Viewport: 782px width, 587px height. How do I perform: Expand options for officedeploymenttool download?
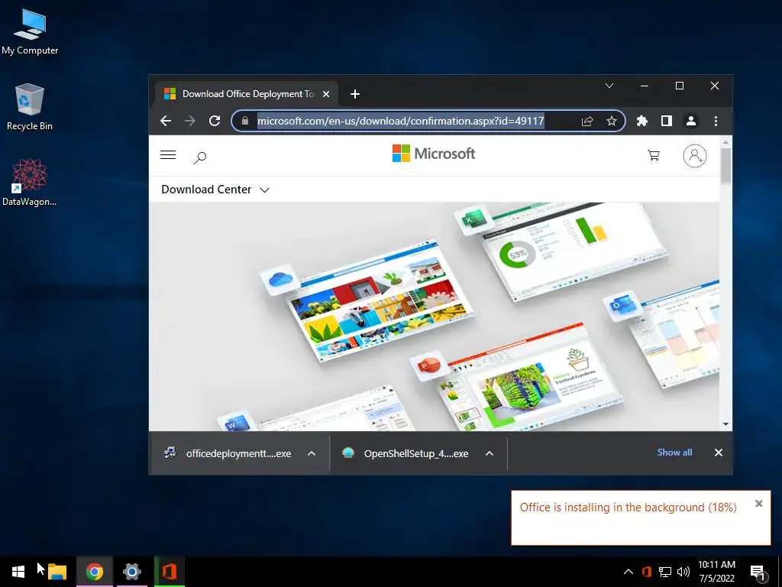pyautogui.click(x=312, y=453)
